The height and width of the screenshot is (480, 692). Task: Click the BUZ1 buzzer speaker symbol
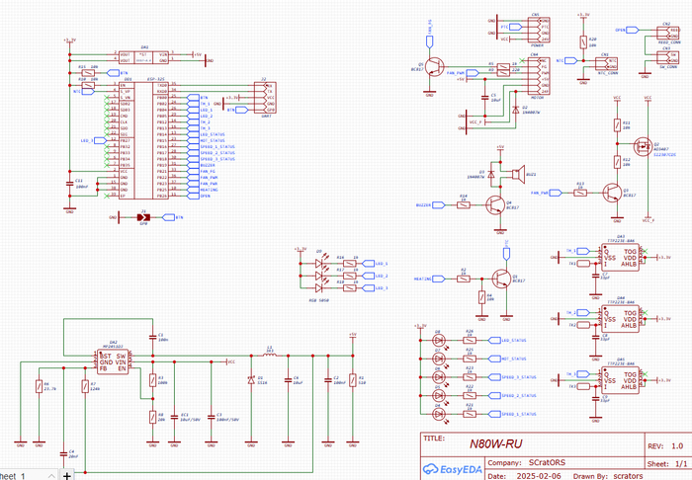point(517,175)
